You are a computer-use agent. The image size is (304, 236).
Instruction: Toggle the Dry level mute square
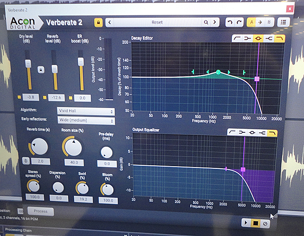(x=19, y=97)
